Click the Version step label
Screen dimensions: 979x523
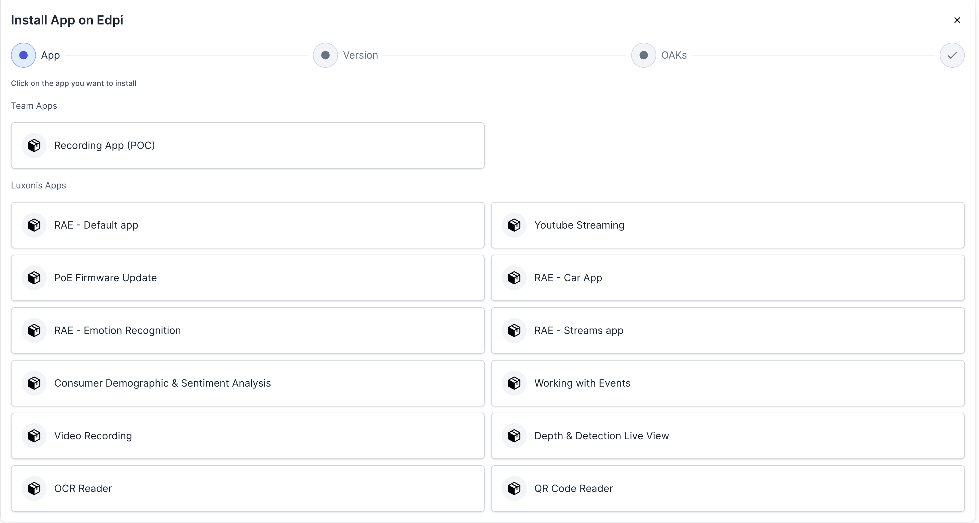[x=360, y=55]
